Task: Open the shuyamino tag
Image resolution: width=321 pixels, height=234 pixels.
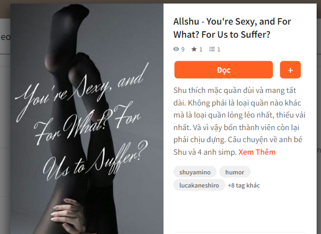Action: (x=195, y=172)
